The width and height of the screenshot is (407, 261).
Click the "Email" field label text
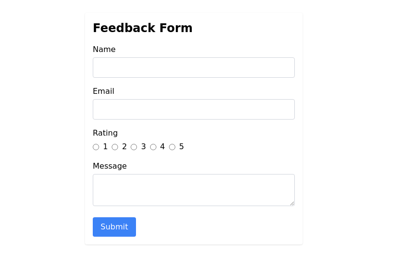[x=103, y=91]
